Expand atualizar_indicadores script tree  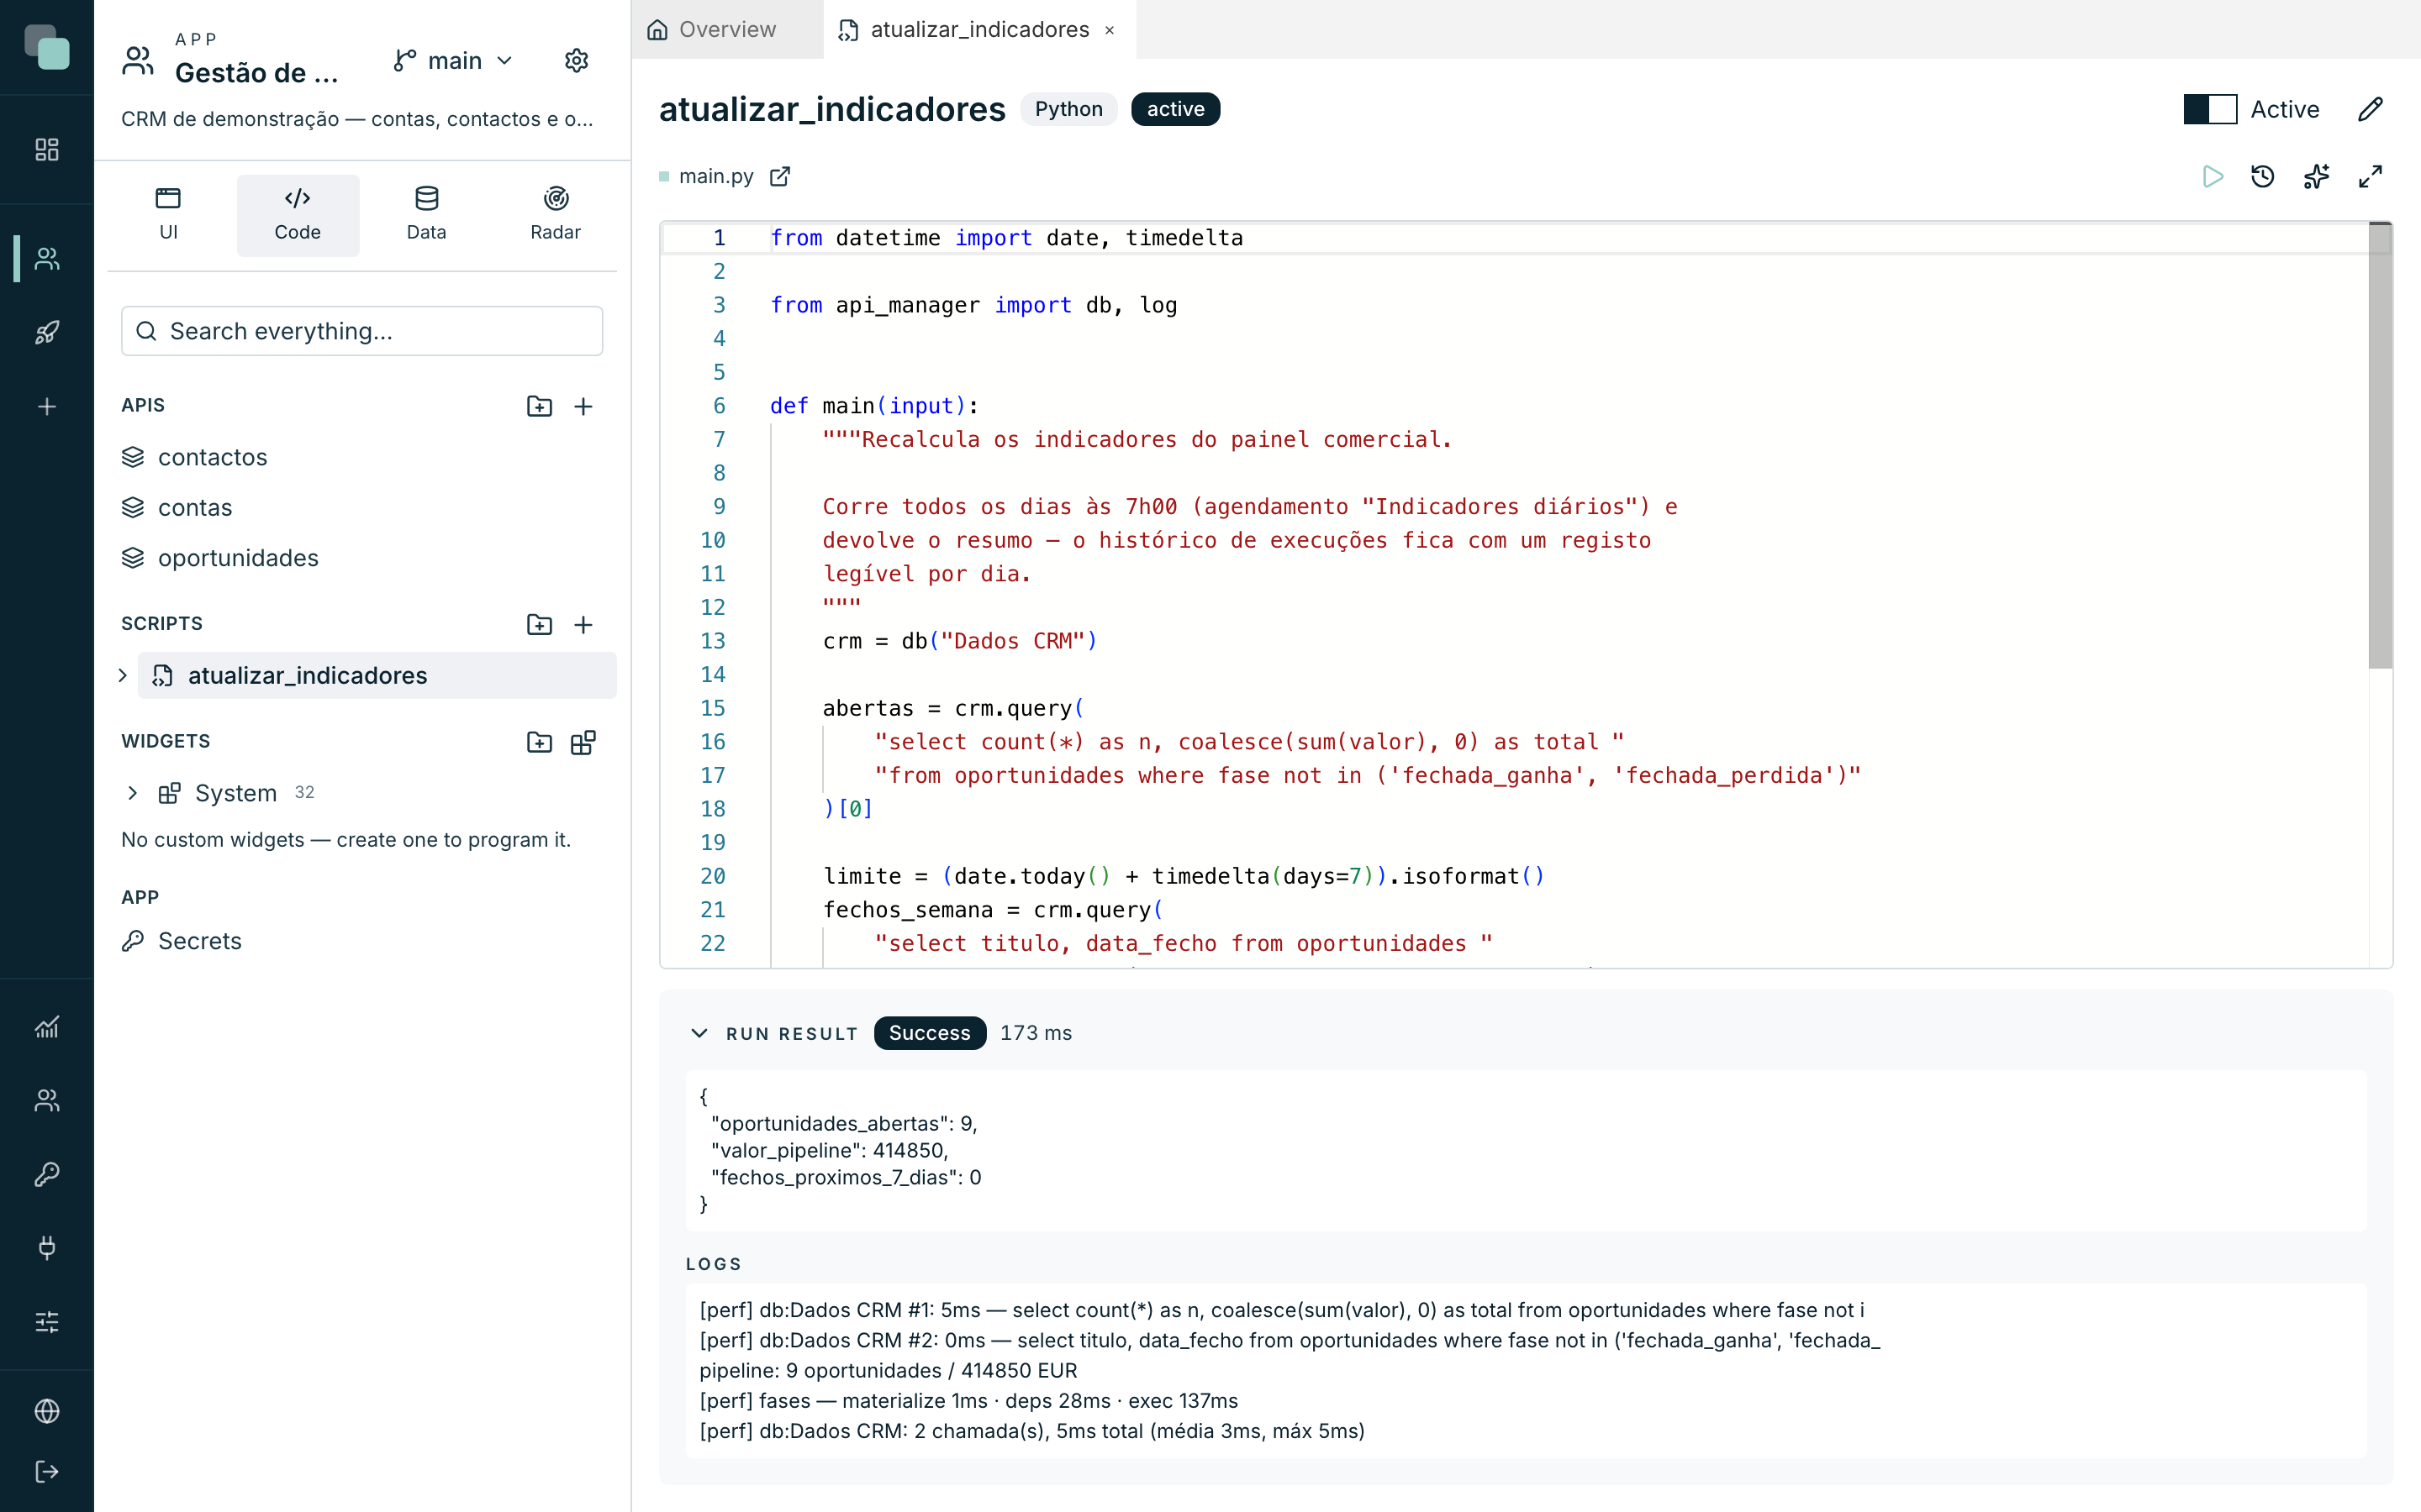click(x=123, y=675)
